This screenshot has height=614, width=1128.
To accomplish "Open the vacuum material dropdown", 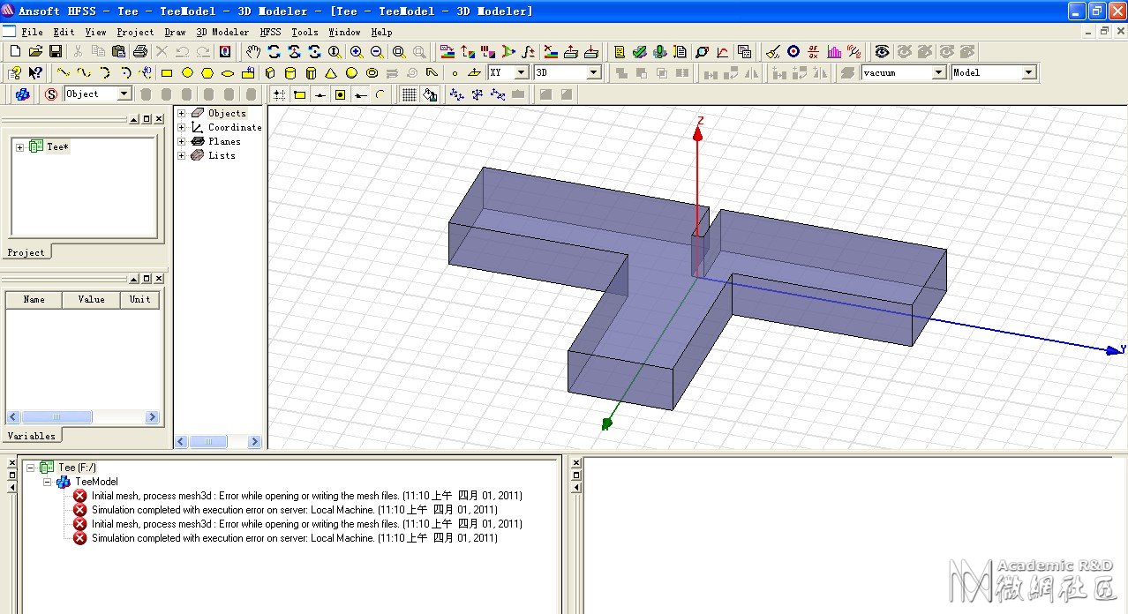I will coord(939,73).
